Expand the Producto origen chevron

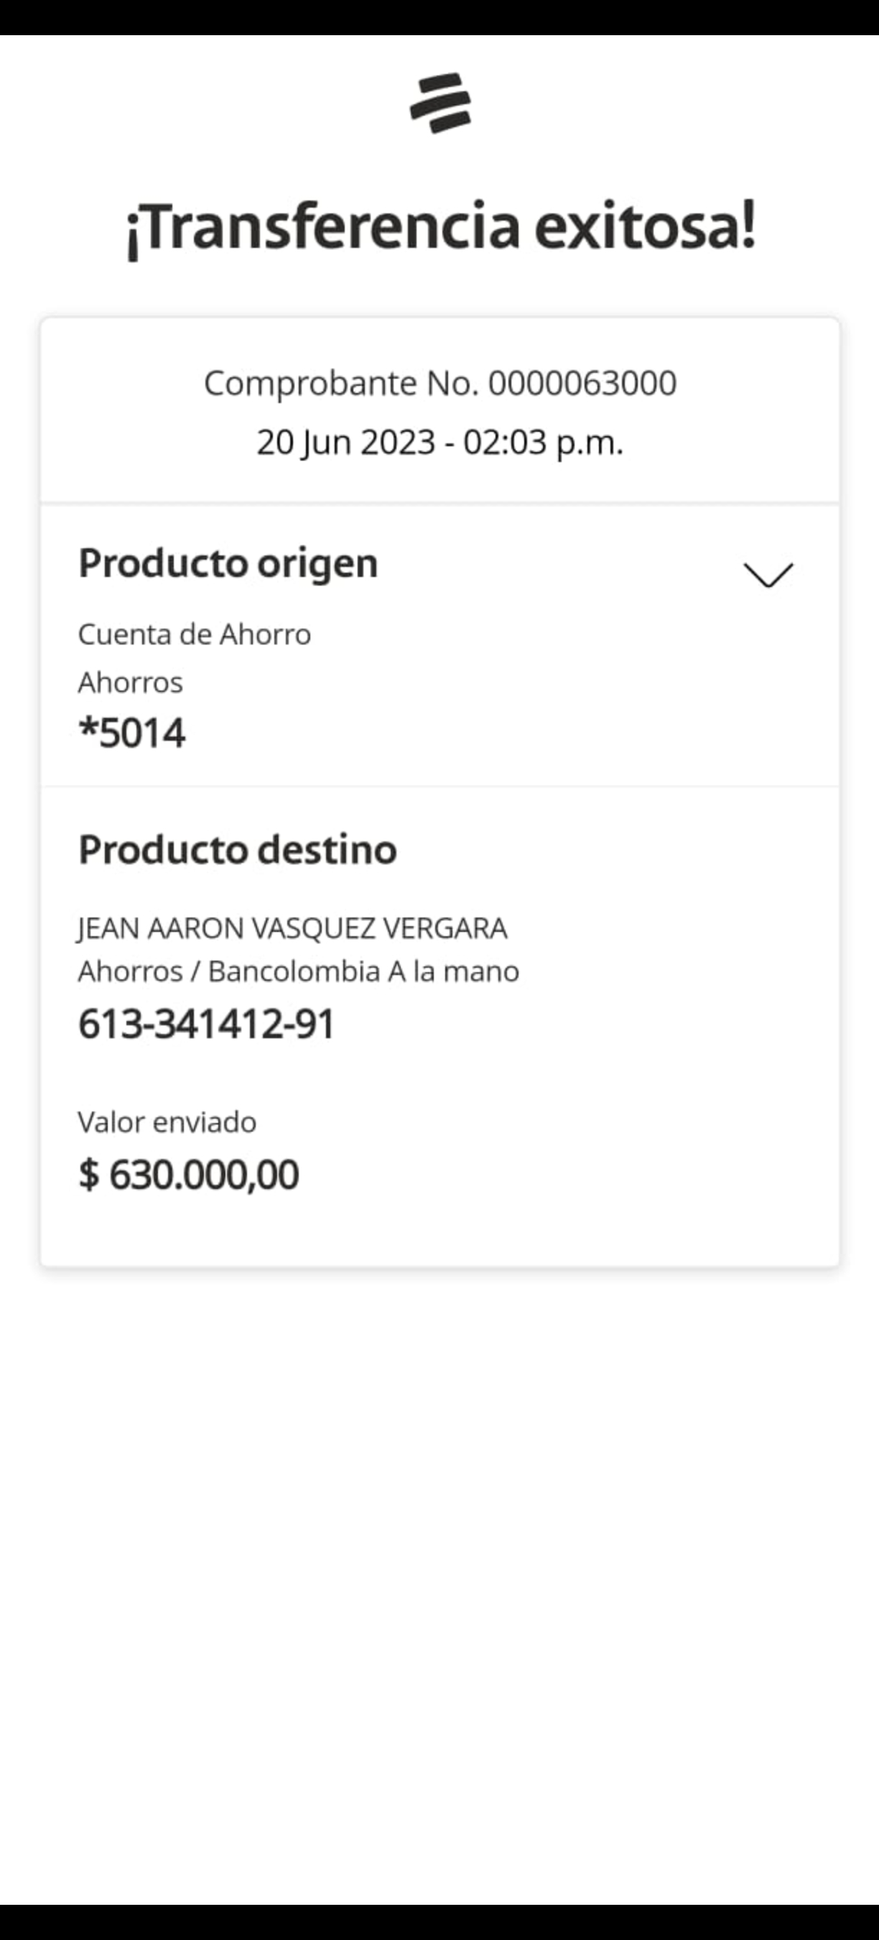(768, 575)
